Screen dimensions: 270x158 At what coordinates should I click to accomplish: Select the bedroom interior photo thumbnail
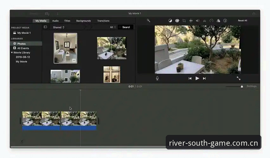(65, 48)
